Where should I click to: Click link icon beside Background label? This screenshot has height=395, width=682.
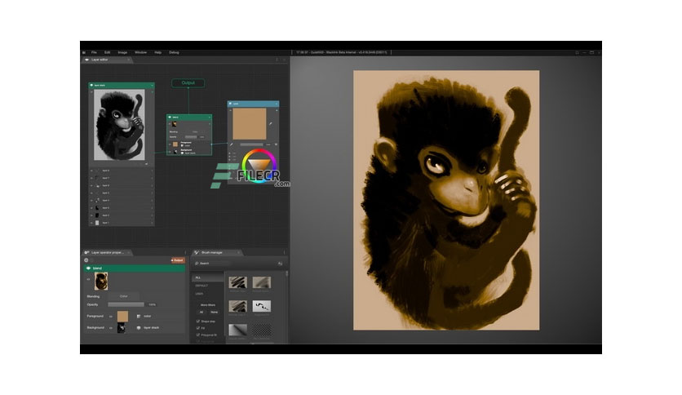point(111,327)
